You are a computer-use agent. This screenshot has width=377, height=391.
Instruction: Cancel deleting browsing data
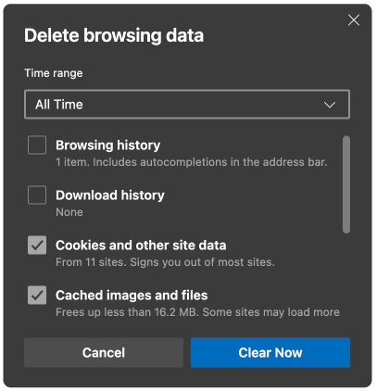coord(104,352)
